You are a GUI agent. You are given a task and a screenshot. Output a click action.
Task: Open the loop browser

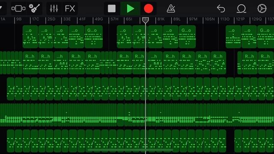(x=241, y=9)
